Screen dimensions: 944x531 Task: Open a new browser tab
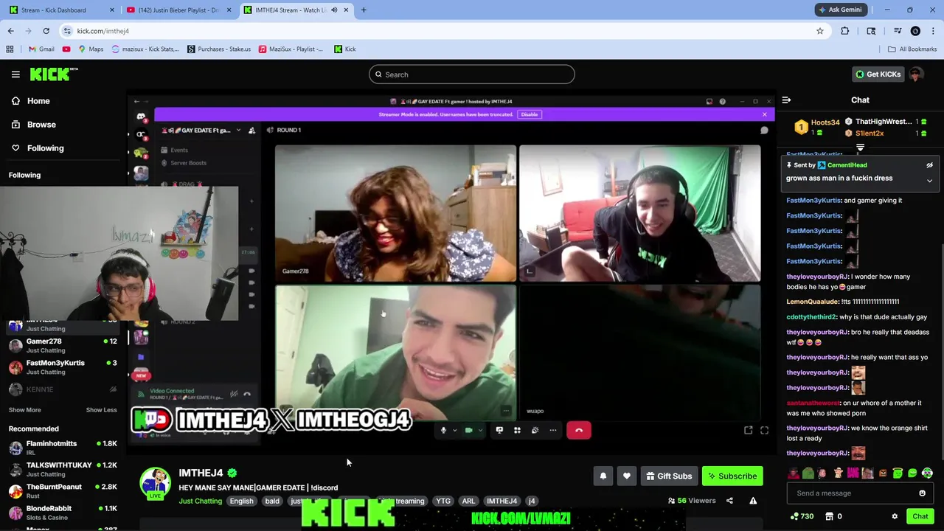[363, 10]
